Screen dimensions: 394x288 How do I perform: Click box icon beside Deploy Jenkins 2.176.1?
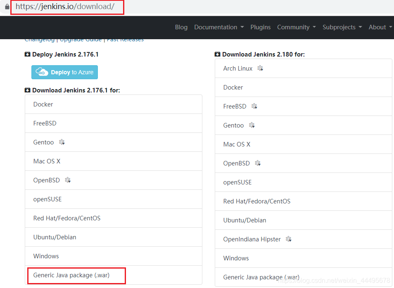(27, 54)
